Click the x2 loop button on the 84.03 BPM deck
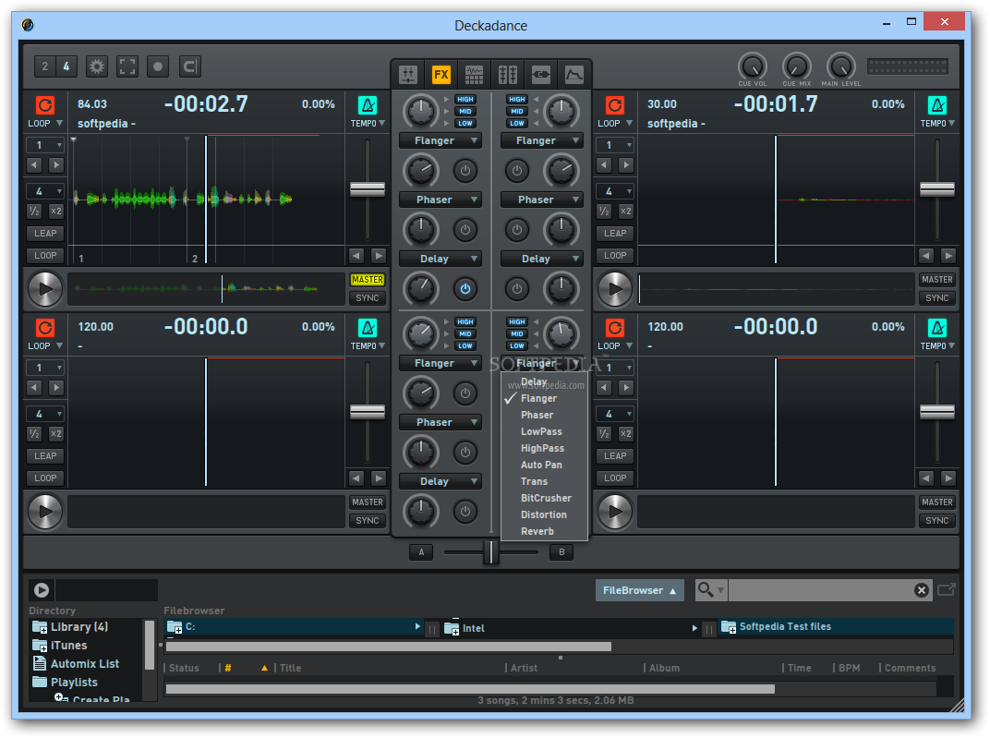Viewport: 990px width, 738px height. point(56,211)
